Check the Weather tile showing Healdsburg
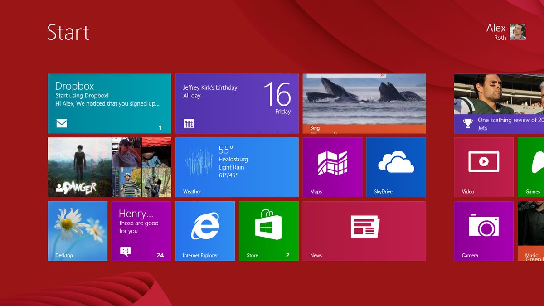The width and height of the screenshot is (544, 306). [237, 167]
